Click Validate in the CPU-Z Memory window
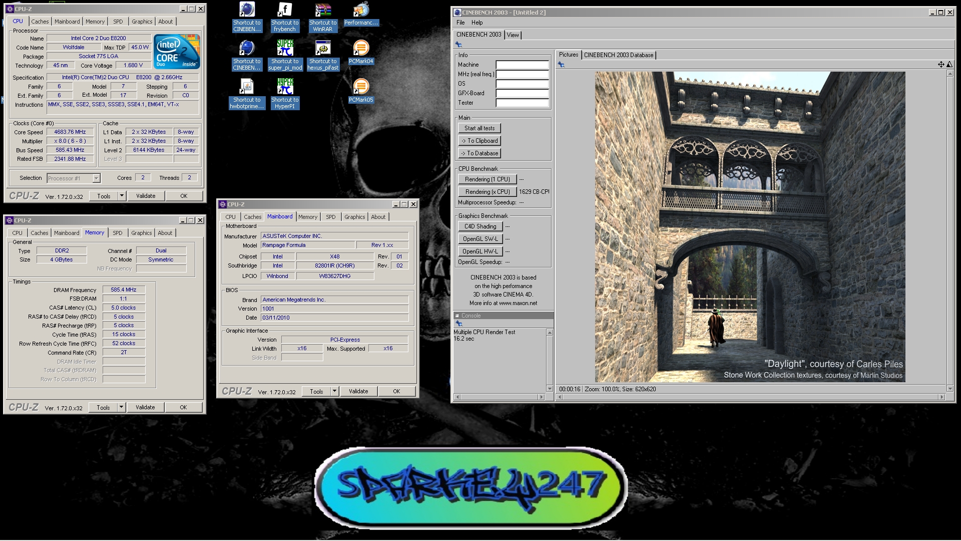The width and height of the screenshot is (961, 541). click(x=145, y=407)
